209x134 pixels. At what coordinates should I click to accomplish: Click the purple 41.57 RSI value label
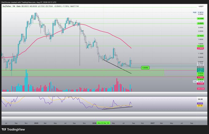[200, 103]
